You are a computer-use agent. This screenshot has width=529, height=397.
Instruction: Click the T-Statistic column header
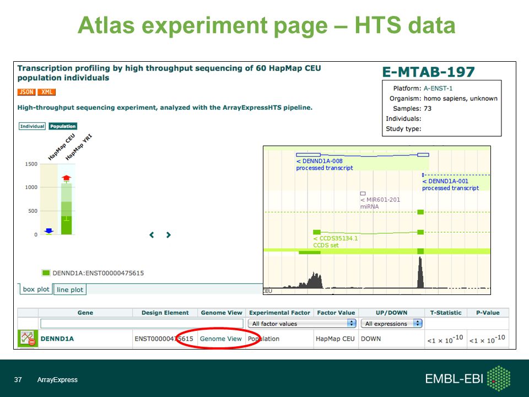(x=446, y=313)
